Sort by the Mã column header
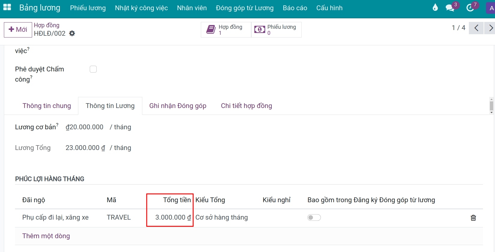This screenshot has width=495, height=252. (111, 200)
